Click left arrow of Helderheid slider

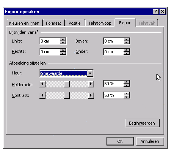(x=42, y=84)
